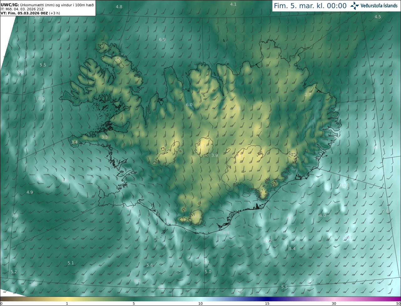
Task: Click the 5.6 value label on the map
Action: coord(150,265)
